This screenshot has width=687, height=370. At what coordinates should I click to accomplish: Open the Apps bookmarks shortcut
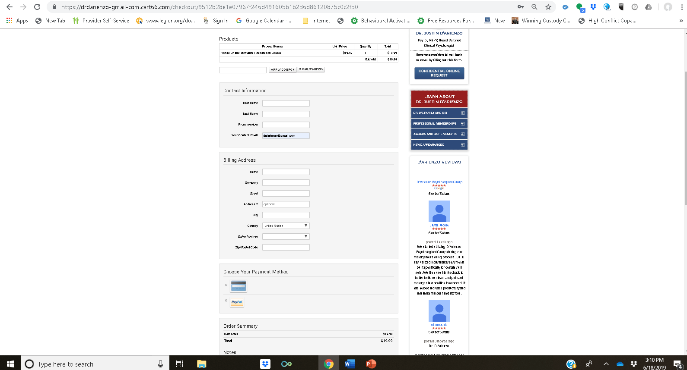pyautogui.click(x=17, y=21)
